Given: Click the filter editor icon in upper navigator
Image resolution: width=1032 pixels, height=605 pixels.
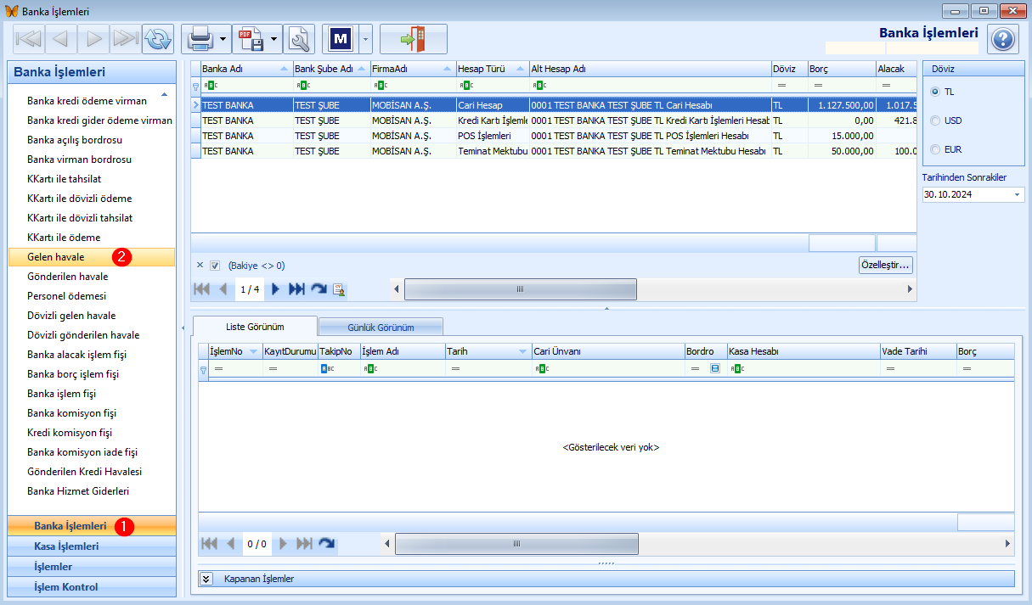Looking at the screenshot, I should 339,289.
